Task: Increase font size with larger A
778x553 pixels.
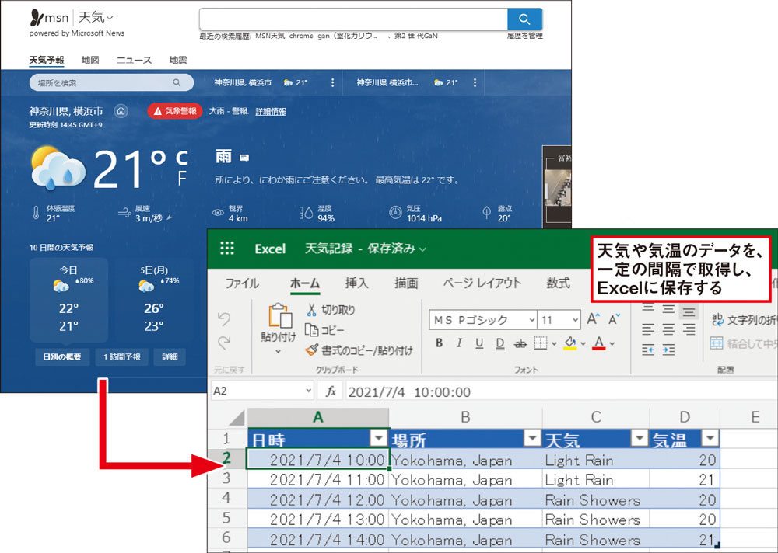Action: pos(594,319)
